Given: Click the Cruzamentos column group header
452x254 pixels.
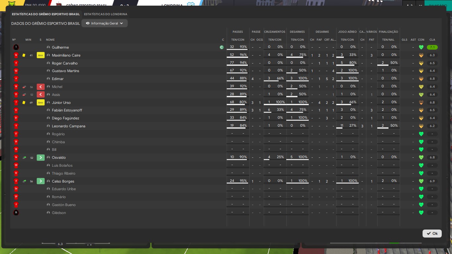Looking at the screenshot, I should [x=275, y=32].
